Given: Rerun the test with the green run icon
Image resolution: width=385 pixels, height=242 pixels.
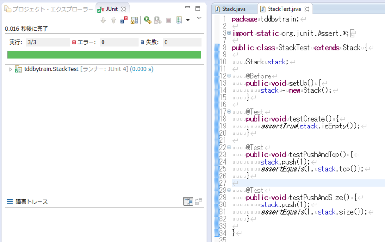Looking at the screenshot, I should (148, 20).
